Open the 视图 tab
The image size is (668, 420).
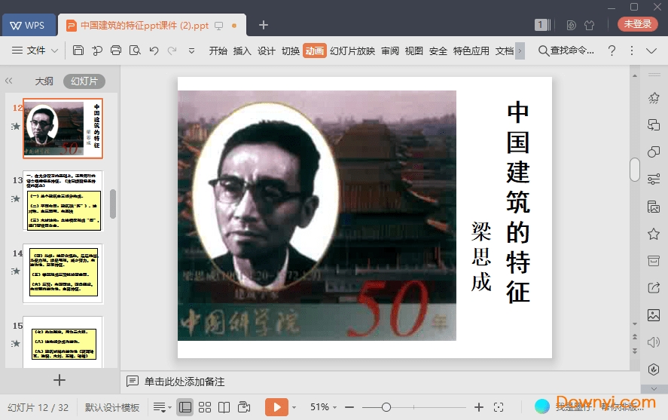(x=413, y=51)
